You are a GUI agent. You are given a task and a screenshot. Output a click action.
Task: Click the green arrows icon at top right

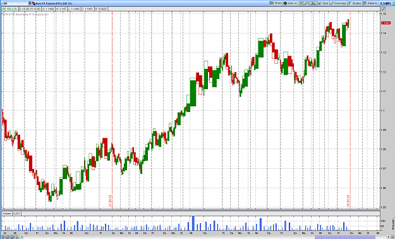pos(394,3)
